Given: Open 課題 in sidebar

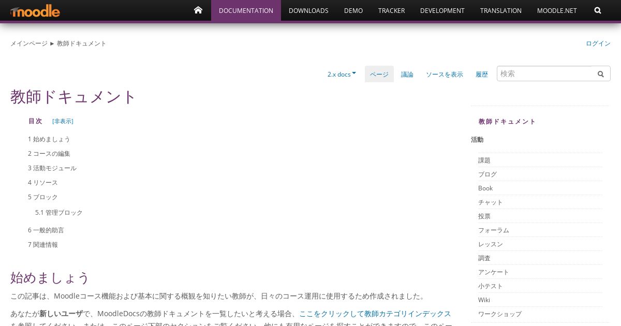Looking at the screenshot, I should [484, 160].
